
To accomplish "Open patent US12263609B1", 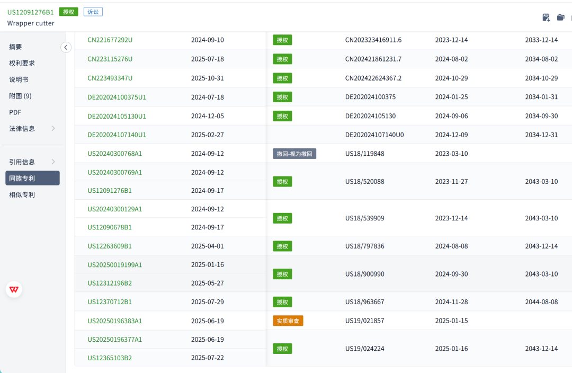I will [x=110, y=246].
